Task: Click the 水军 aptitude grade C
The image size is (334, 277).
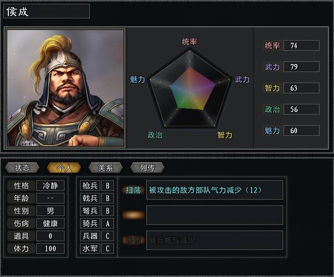Action: [x=108, y=249]
